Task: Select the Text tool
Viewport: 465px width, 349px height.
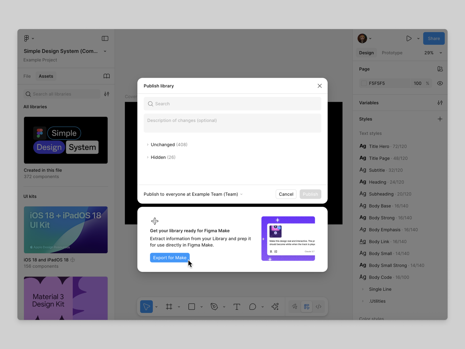Action: point(237,306)
